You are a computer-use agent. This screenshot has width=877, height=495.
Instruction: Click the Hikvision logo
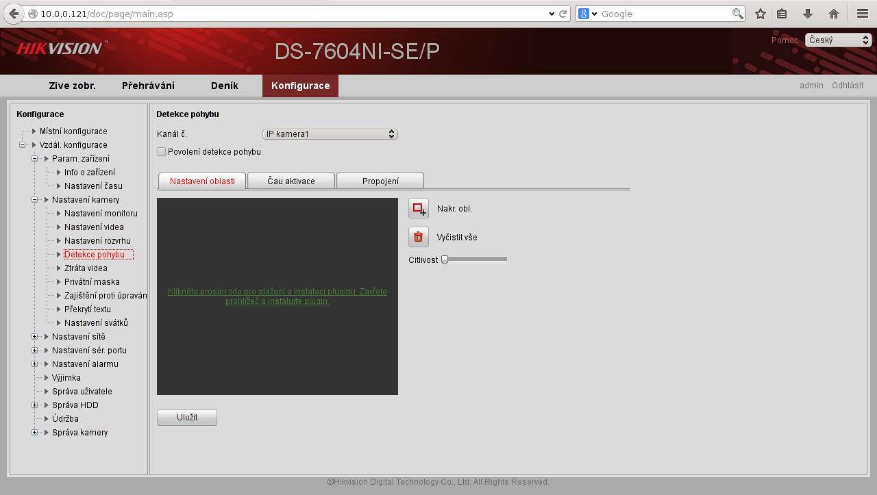pyautogui.click(x=60, y=48)
